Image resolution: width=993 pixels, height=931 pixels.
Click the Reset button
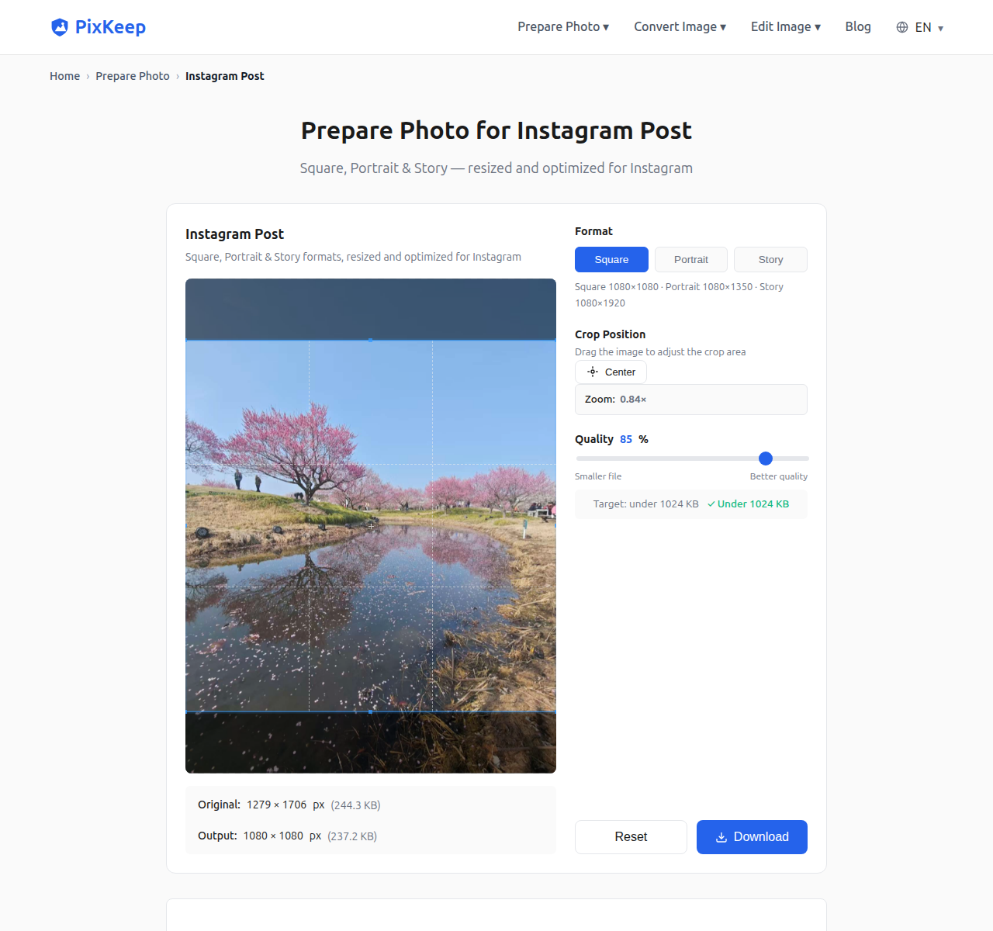pyautogui.click(x=631, y=837)
